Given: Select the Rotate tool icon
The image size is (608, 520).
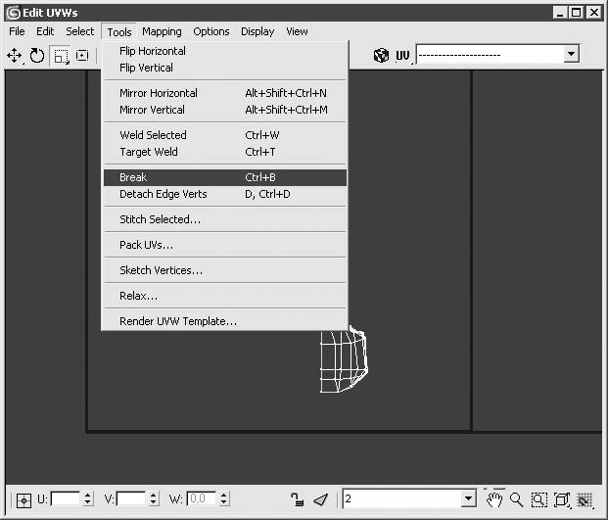Looking at the screenshot, I should pyautogui.click(x=37, y=56).
